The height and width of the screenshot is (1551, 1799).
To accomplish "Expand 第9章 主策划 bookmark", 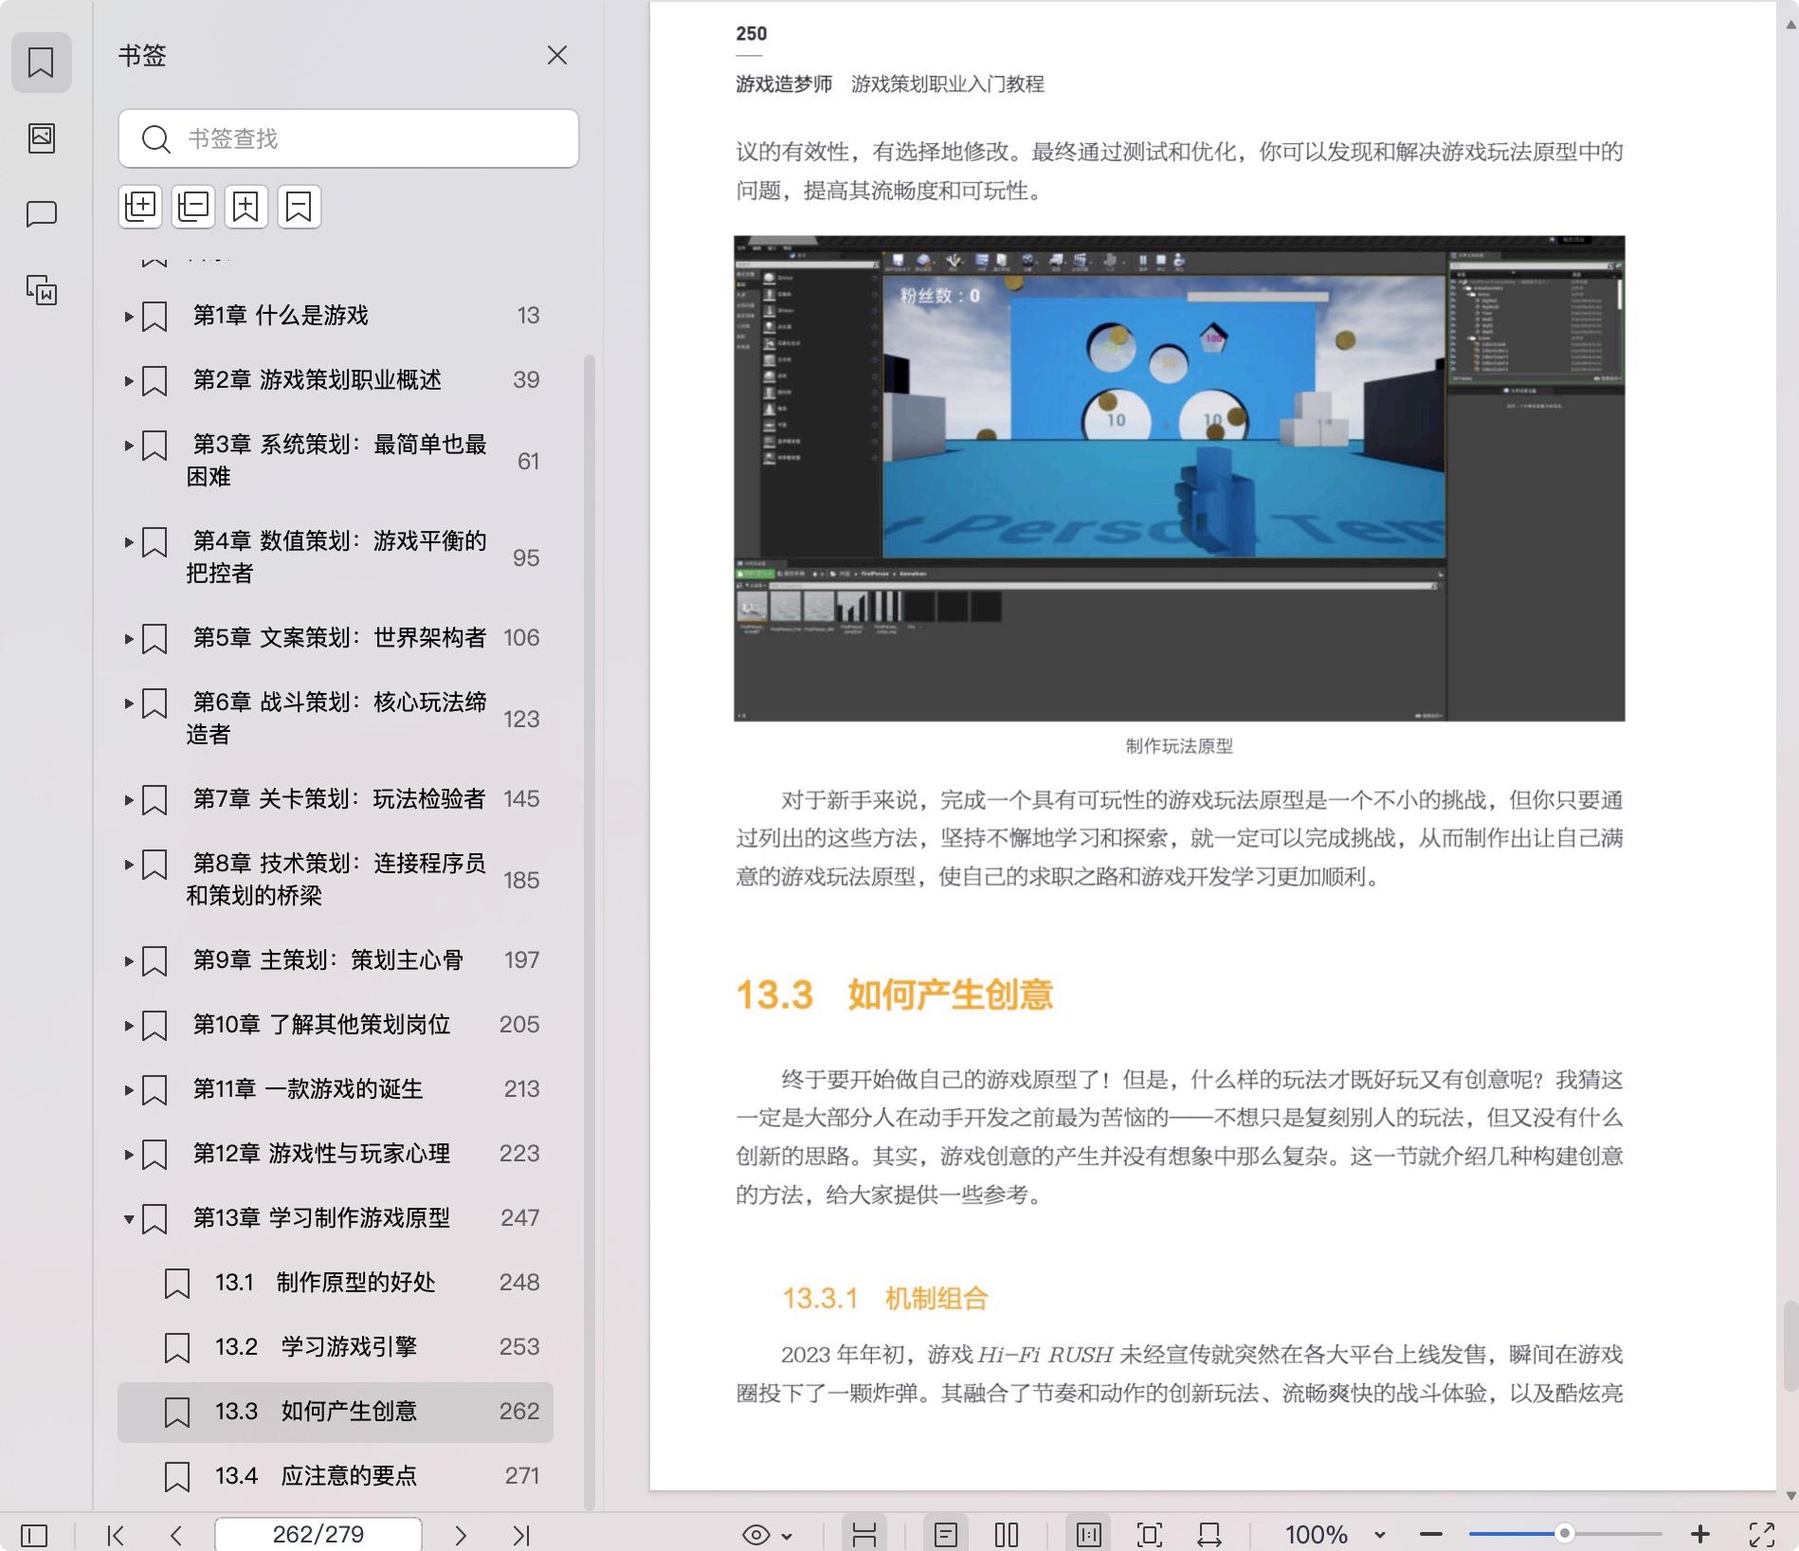I will (x=129, y=961).
